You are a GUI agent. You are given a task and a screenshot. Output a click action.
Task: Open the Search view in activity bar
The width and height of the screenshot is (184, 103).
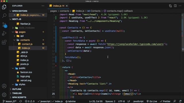tap(4, 15)
